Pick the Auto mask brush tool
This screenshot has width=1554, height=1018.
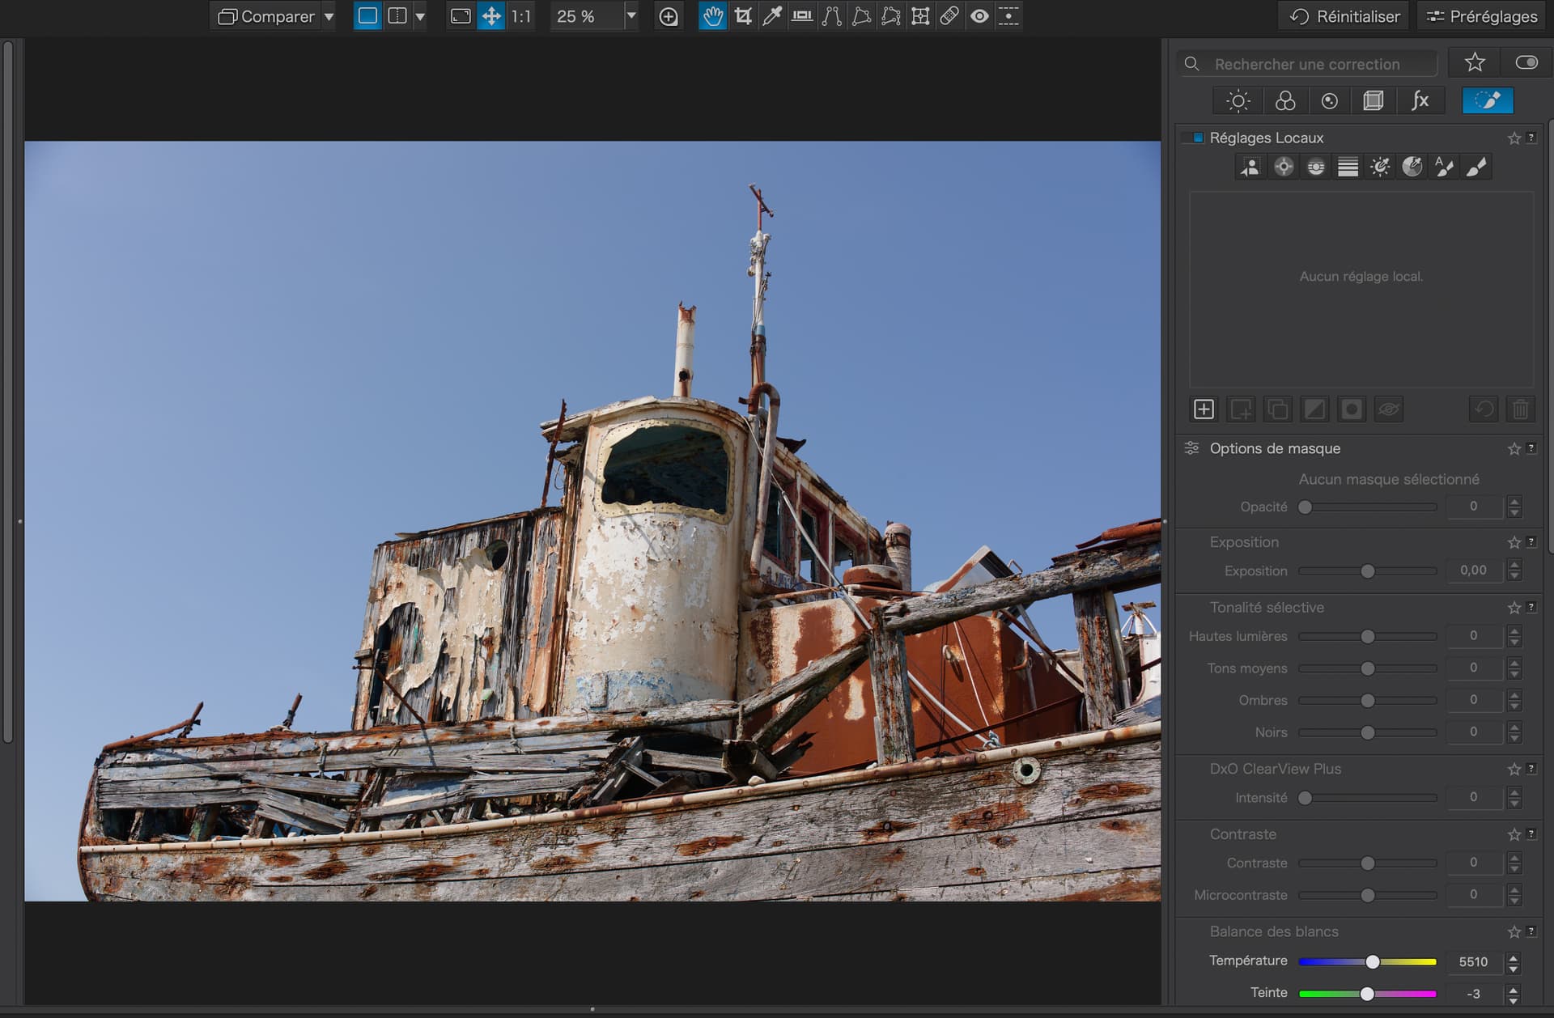coord(1444,167)
